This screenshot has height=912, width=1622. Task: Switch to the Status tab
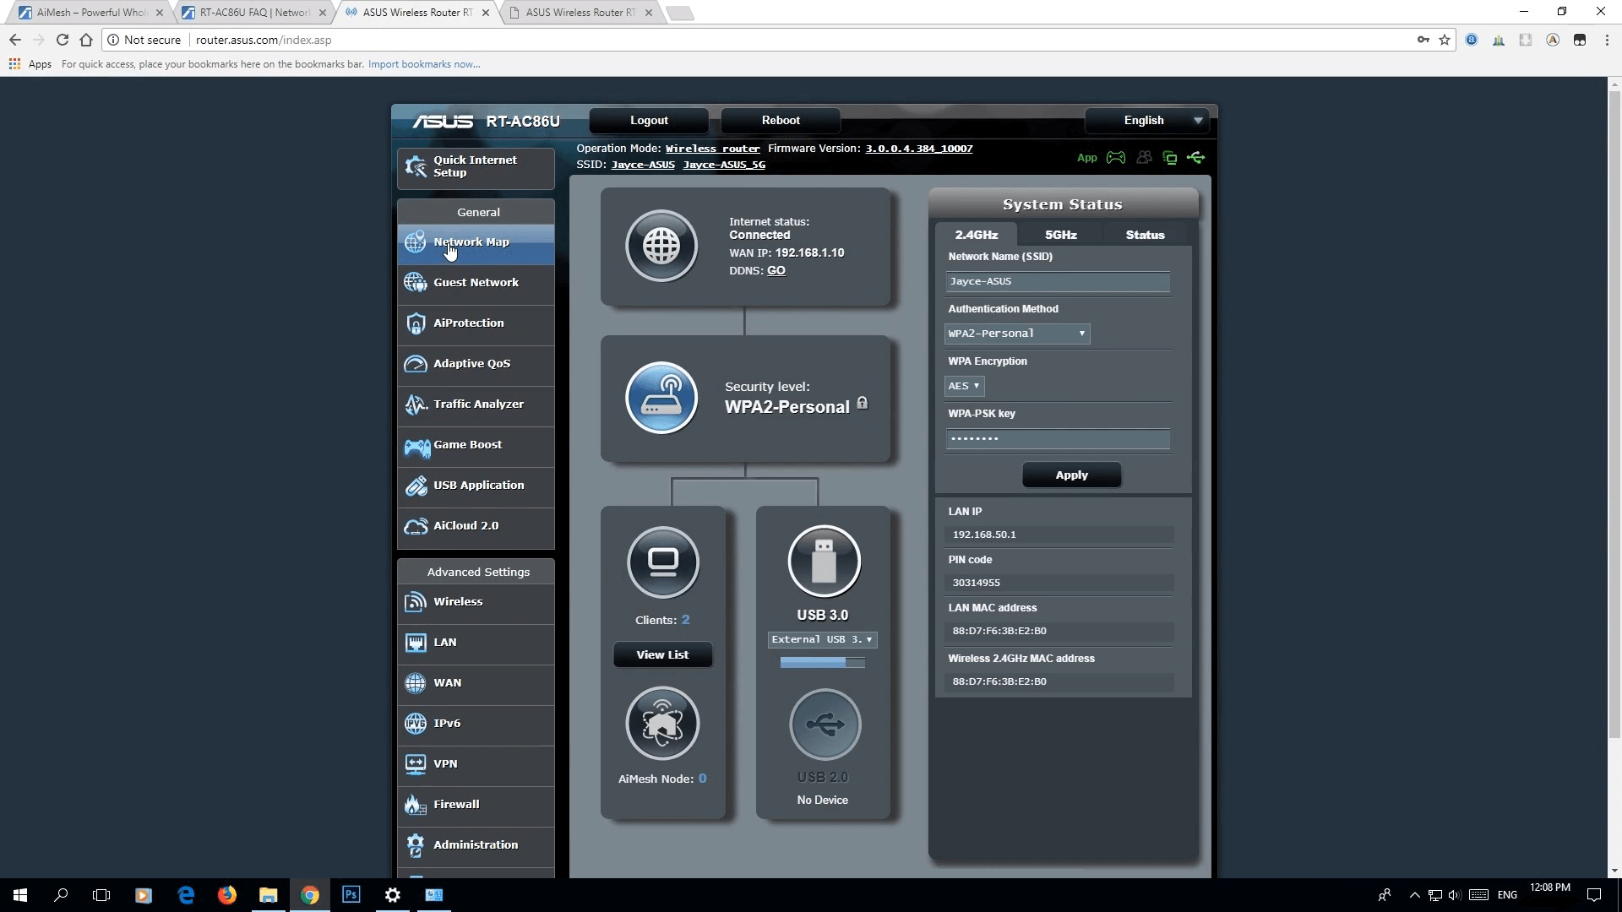1145,235
